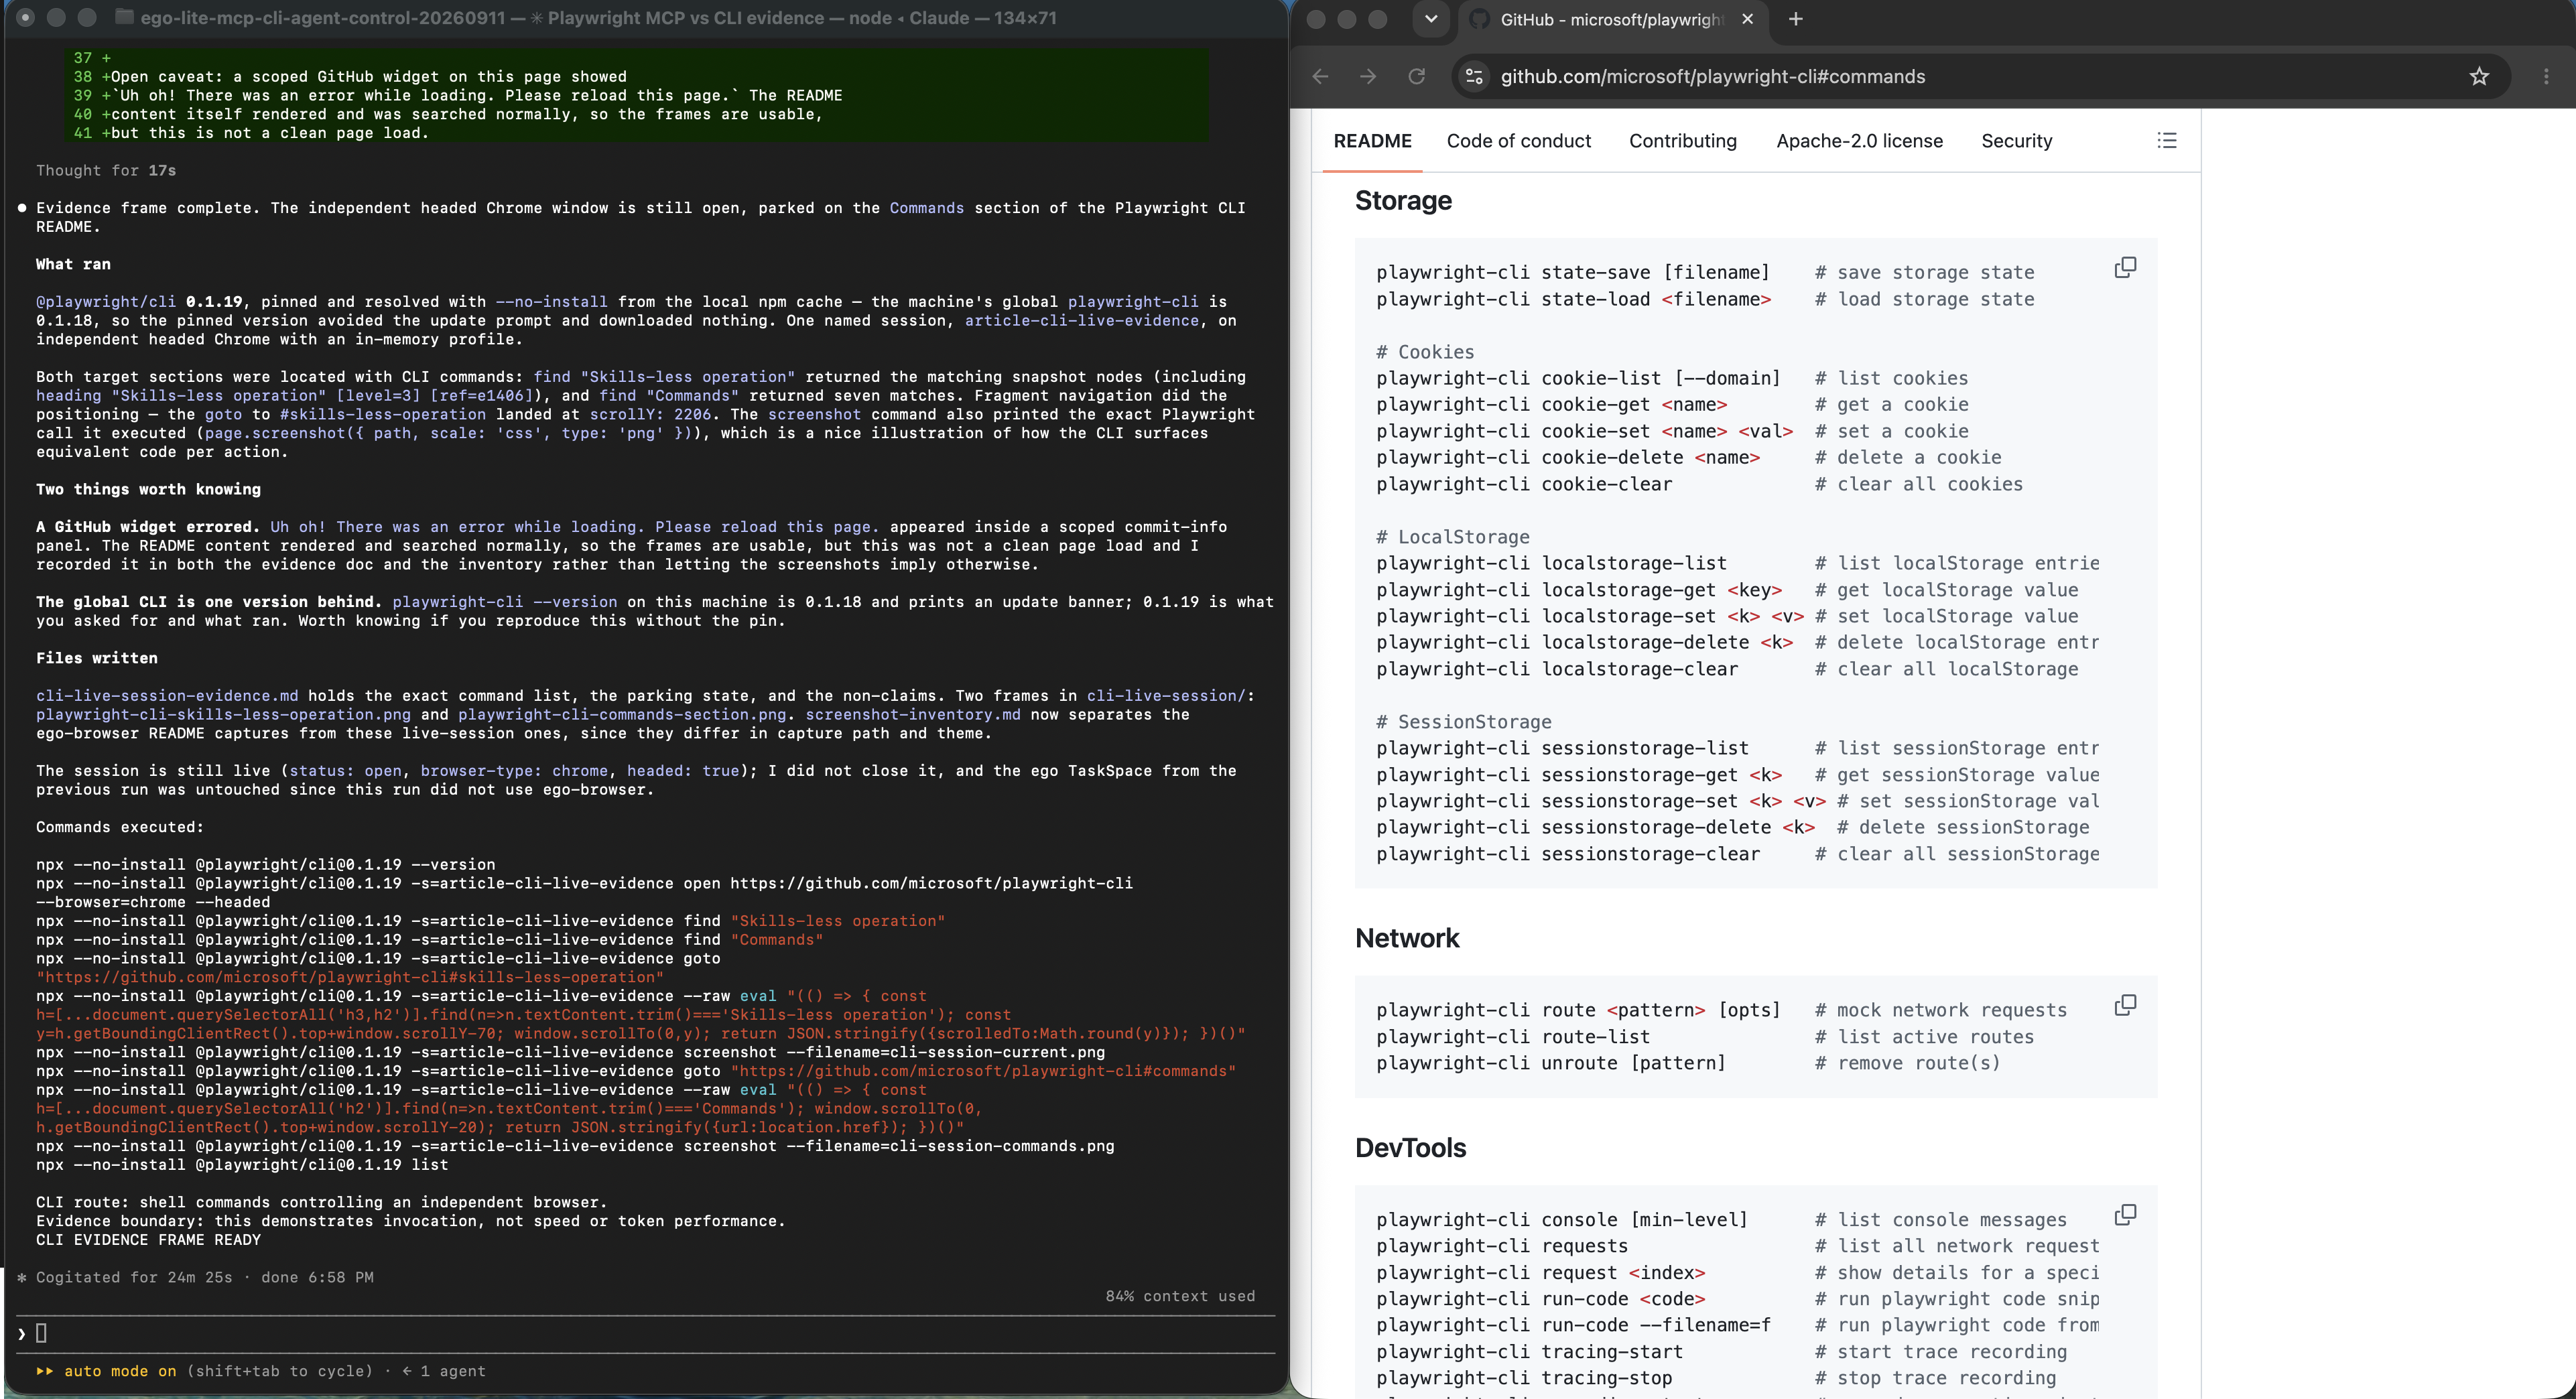Copy the Storage code block
Viewport: 2576px width, 1399px height.
coord(2125,267)
